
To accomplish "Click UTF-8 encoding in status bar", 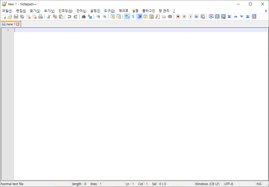I will 229,184.
